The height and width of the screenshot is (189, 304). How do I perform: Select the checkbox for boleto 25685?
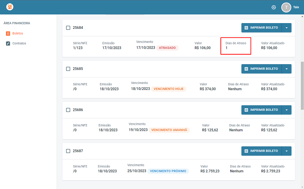[x=68, y=69]
